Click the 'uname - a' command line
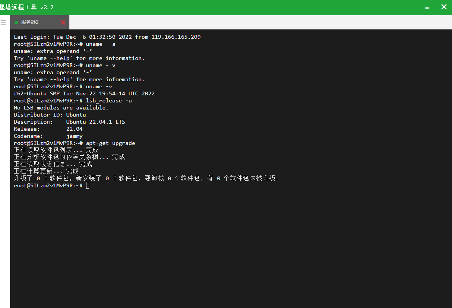Screen dimensions: 452x308 [x=64, y=44]
